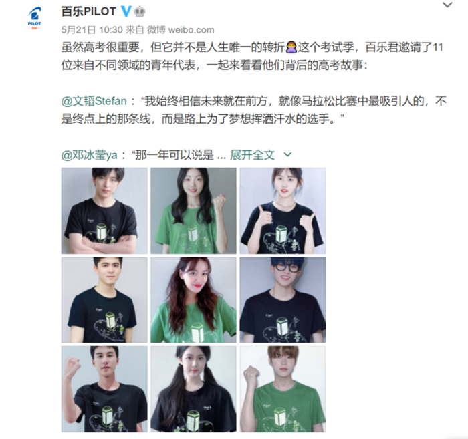Click the membership crown badge icon
468x439 pixels.
tap(139, 11)
